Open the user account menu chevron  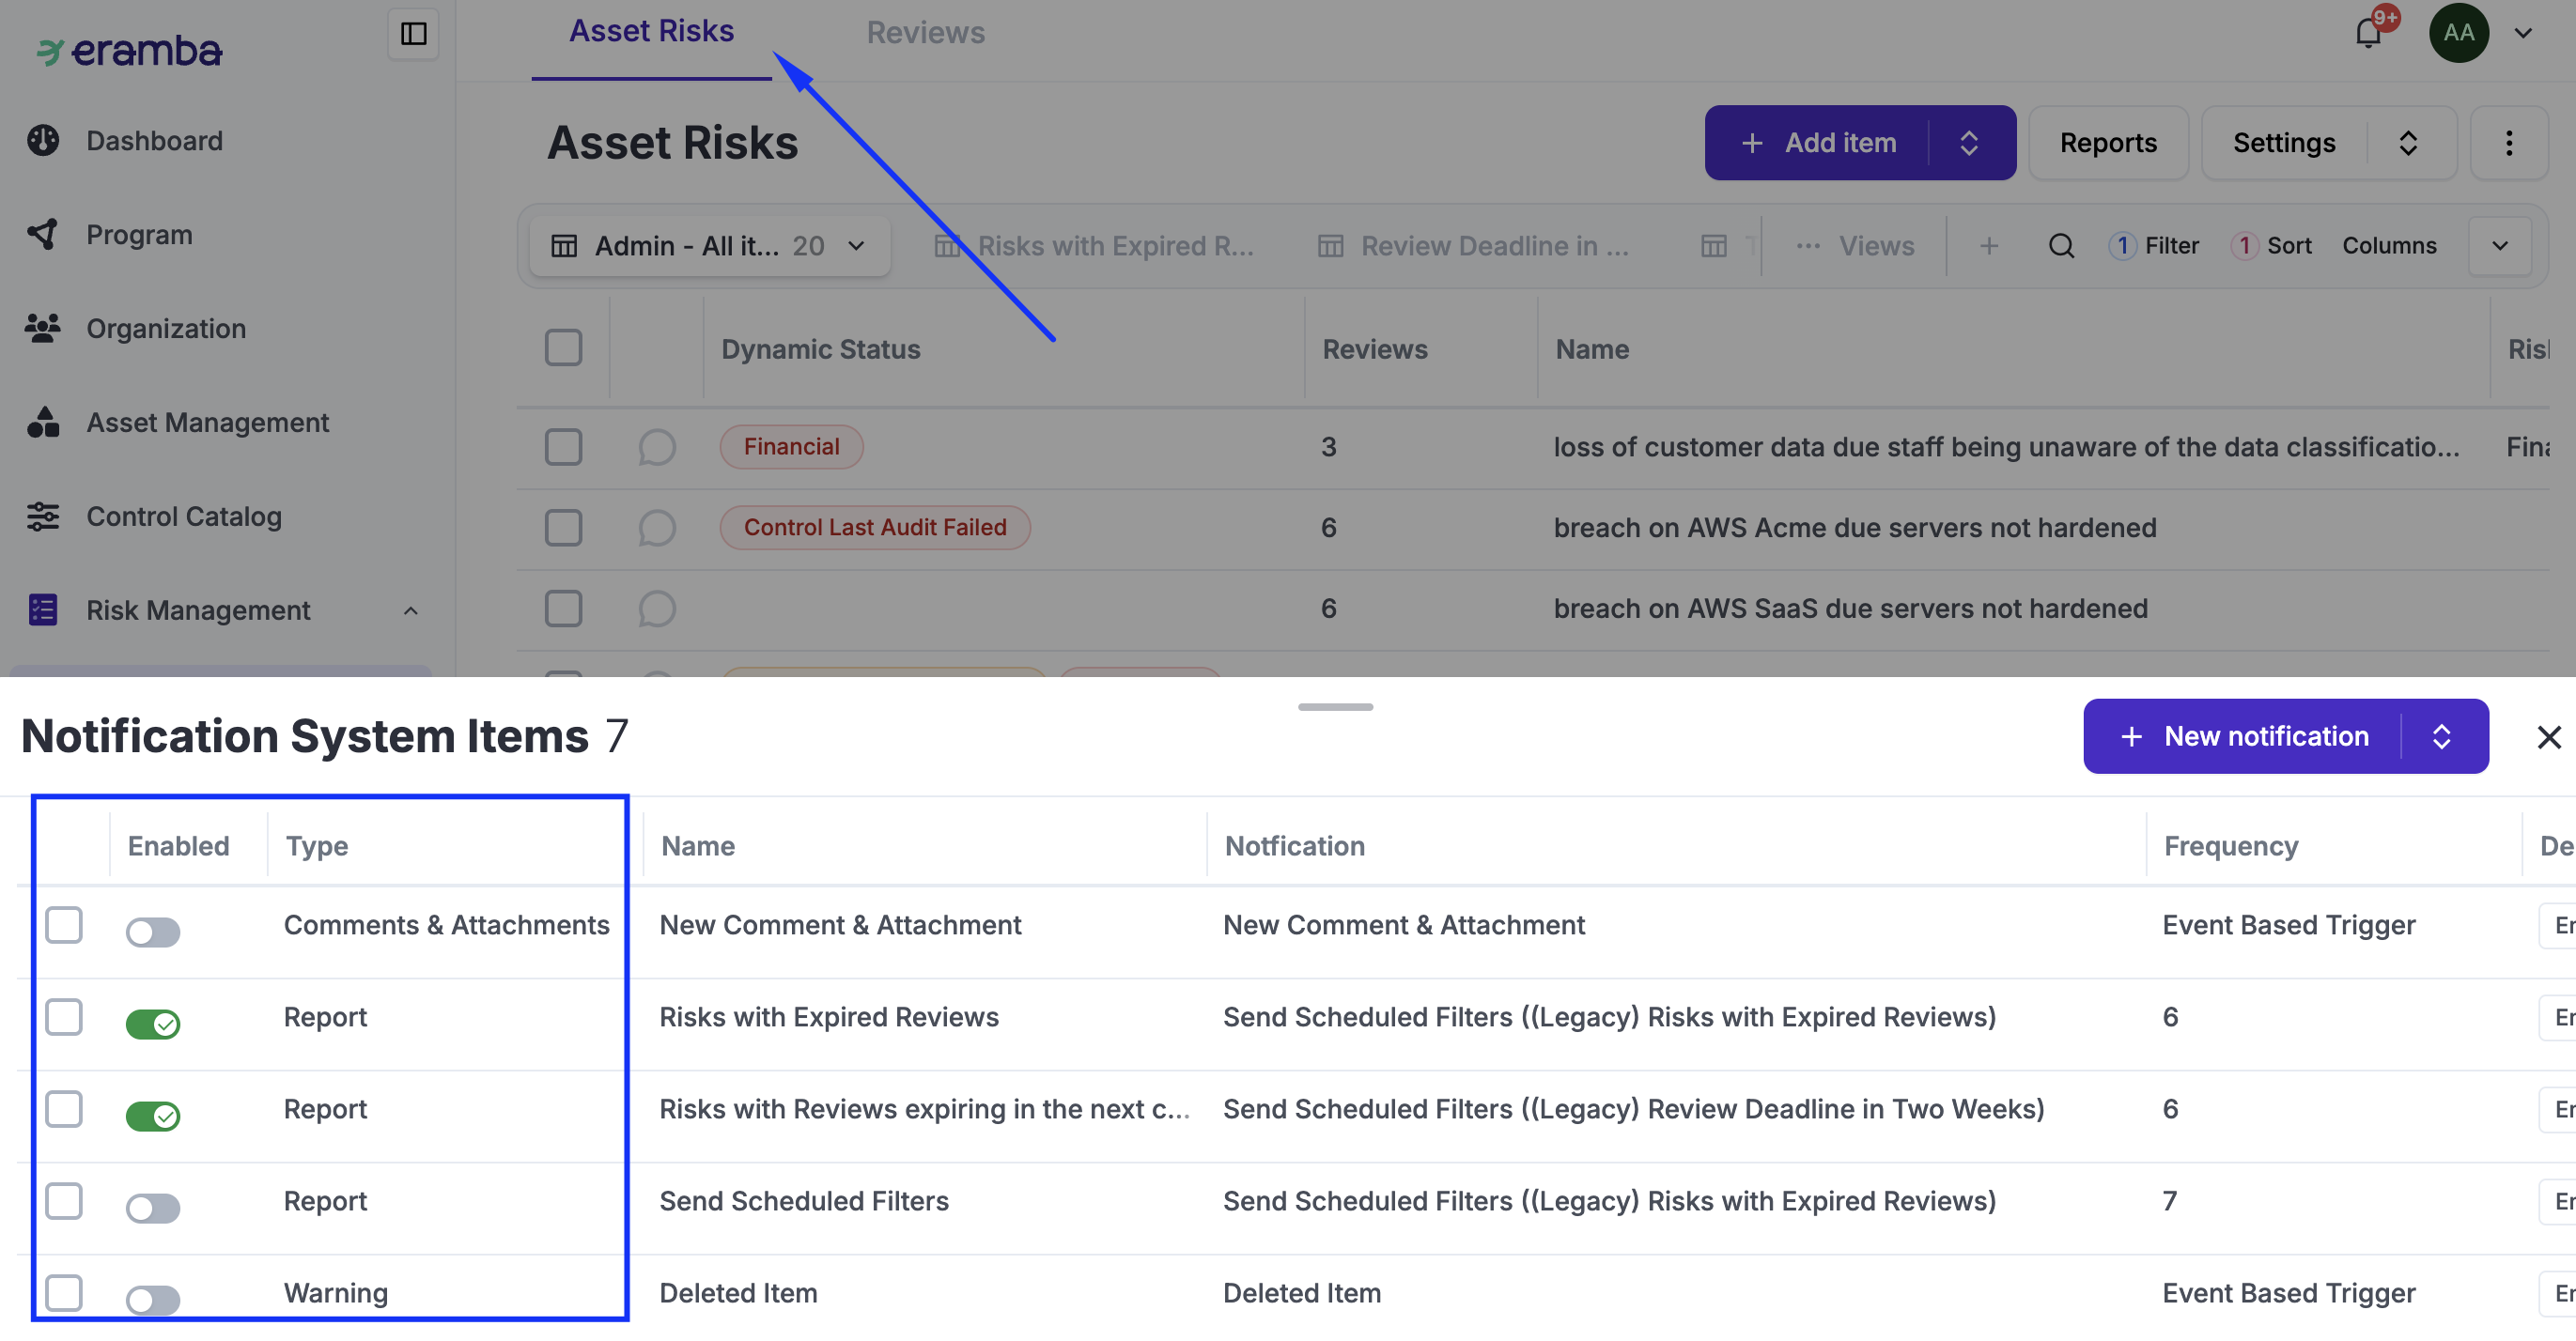pyautogui.click(x=2524, y=33)
